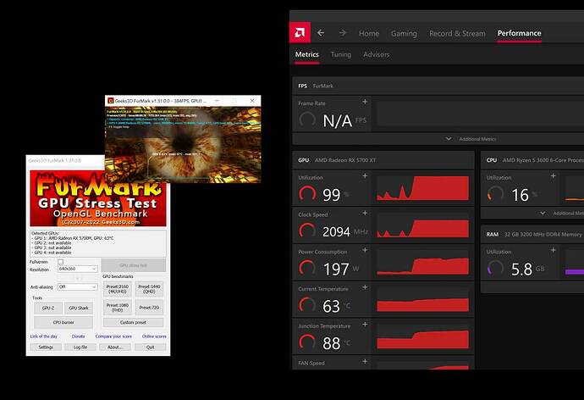Image resolution: width=584 pixels, height=400 pixels.
Task: Click the plus icon for CPU Utilization
Action: (x=553, y=175)
